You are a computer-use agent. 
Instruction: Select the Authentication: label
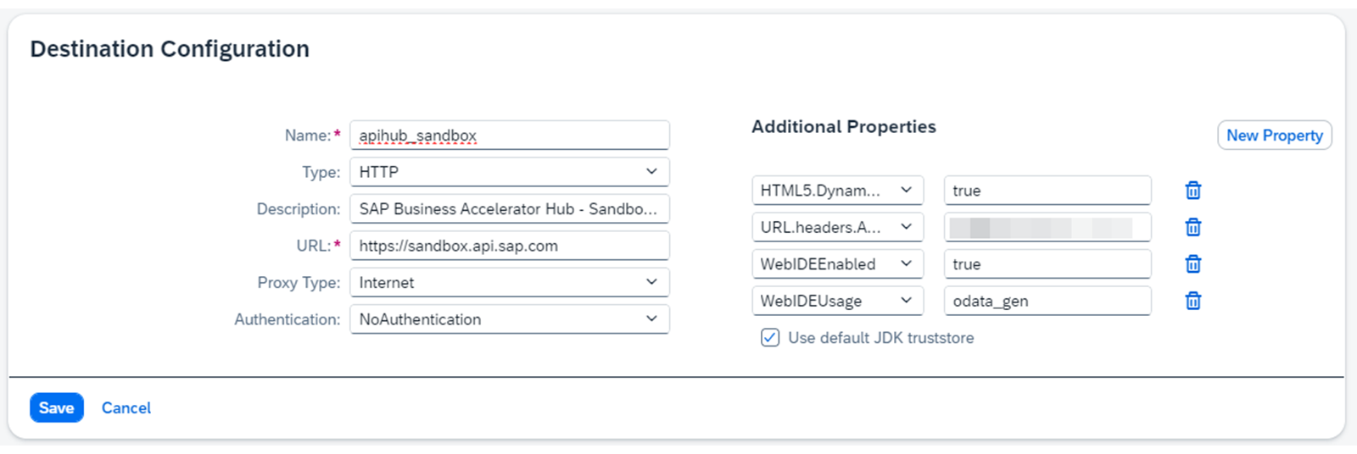tap(287, 319)
